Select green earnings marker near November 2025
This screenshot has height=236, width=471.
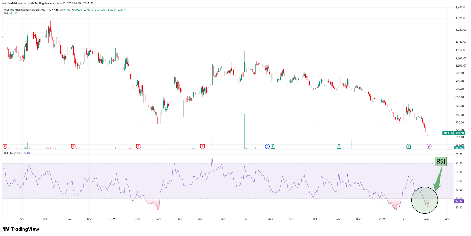point(339,146)
